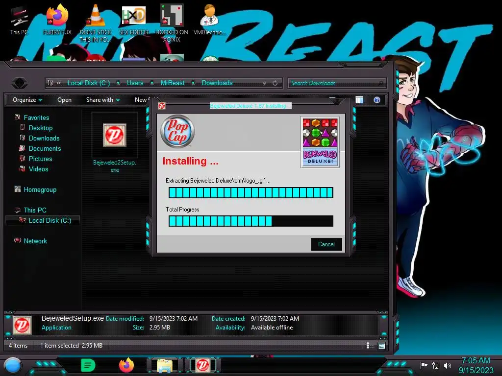
Task: Click Open in the Explorer toolbar
Action: 64,100
